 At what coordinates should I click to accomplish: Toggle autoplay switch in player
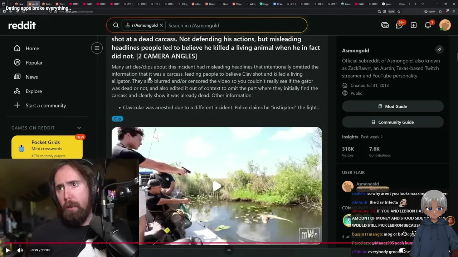(x=403, y=250)
